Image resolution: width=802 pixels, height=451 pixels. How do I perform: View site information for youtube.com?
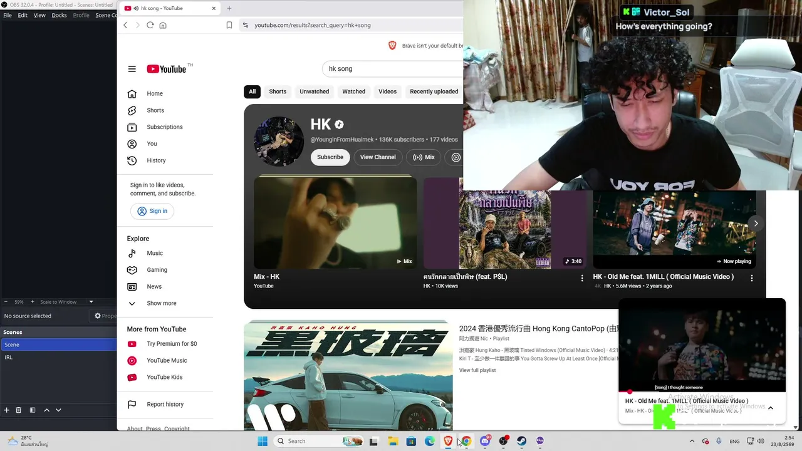pyautogui.click(x=246, y=25)
